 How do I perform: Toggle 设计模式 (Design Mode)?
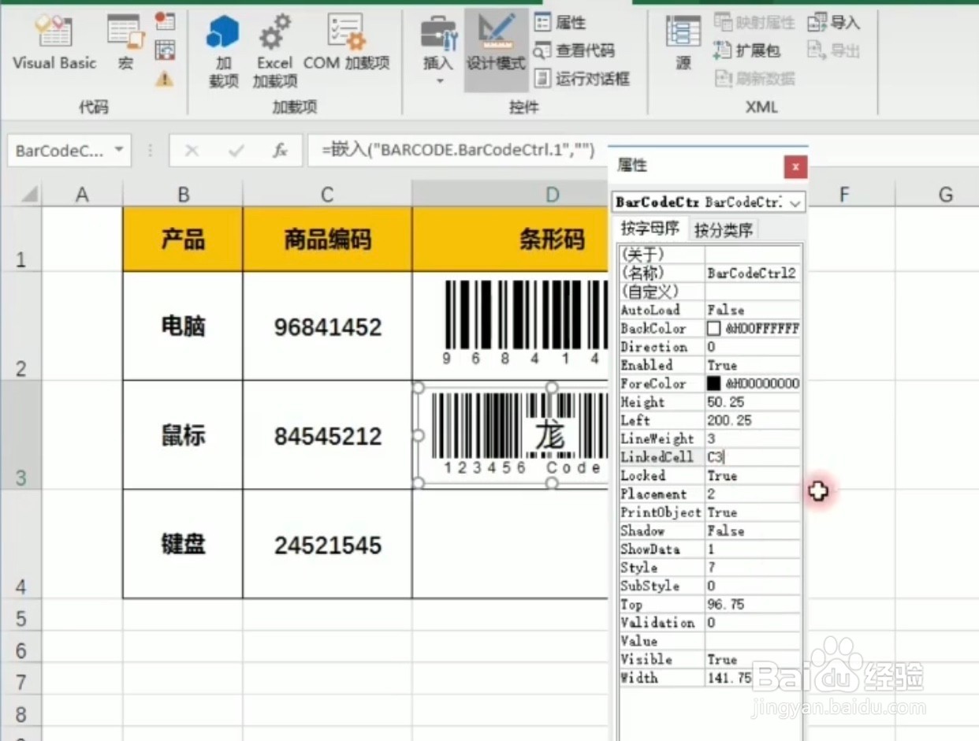point(495,47)
